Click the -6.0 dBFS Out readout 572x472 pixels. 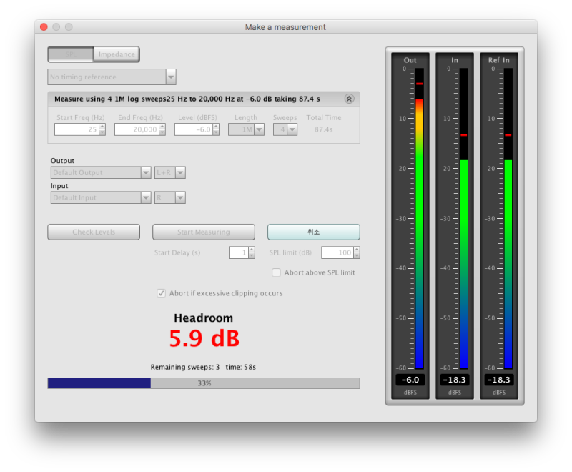pyautogui.click(x=410, y=380)
